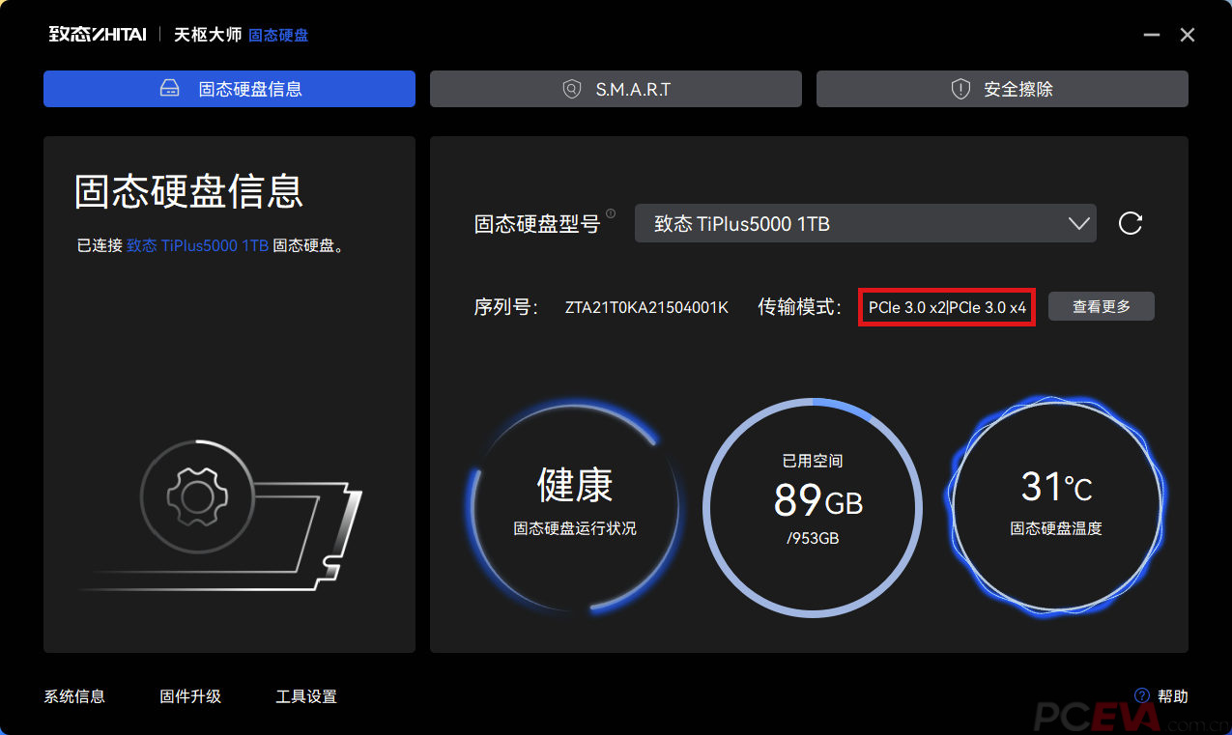Click the ZHITAI logo in title bar
Image resolution: width=1232 pixels, height=735 pixels.
click(98, 35)
